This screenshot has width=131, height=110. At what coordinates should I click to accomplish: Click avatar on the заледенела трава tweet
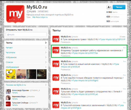[x=56, y=39]
